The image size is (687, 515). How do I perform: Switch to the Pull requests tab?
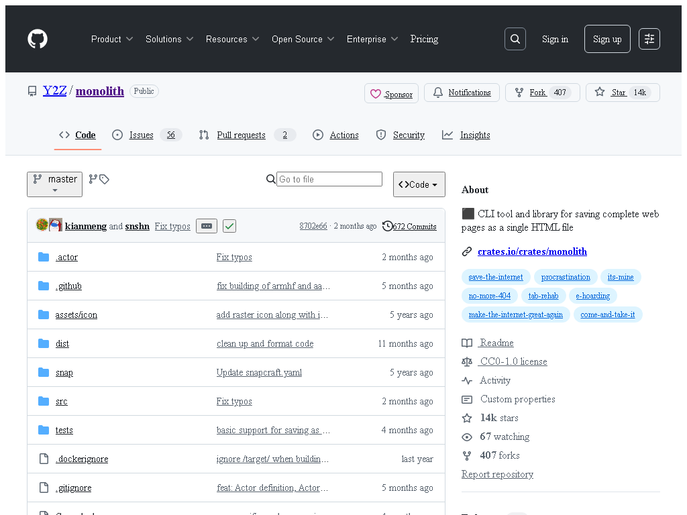tap(247, 135)
